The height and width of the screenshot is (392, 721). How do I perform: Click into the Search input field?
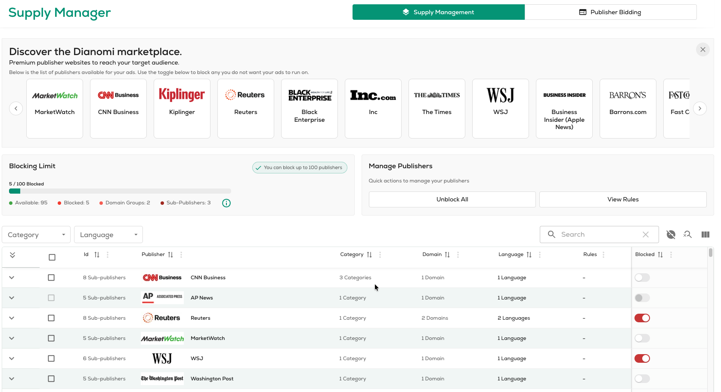(598, 235)
